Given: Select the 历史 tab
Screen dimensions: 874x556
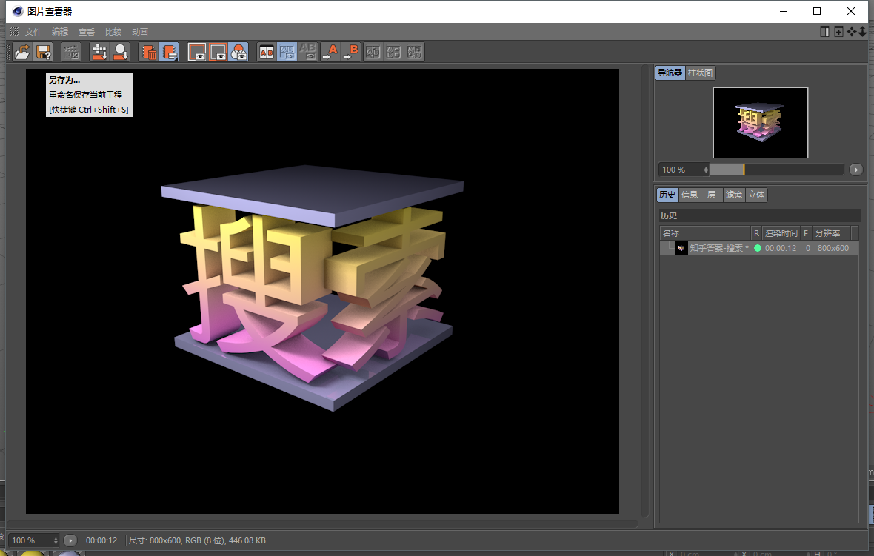Looking at the screenshot, I should [x=667, y=195].
